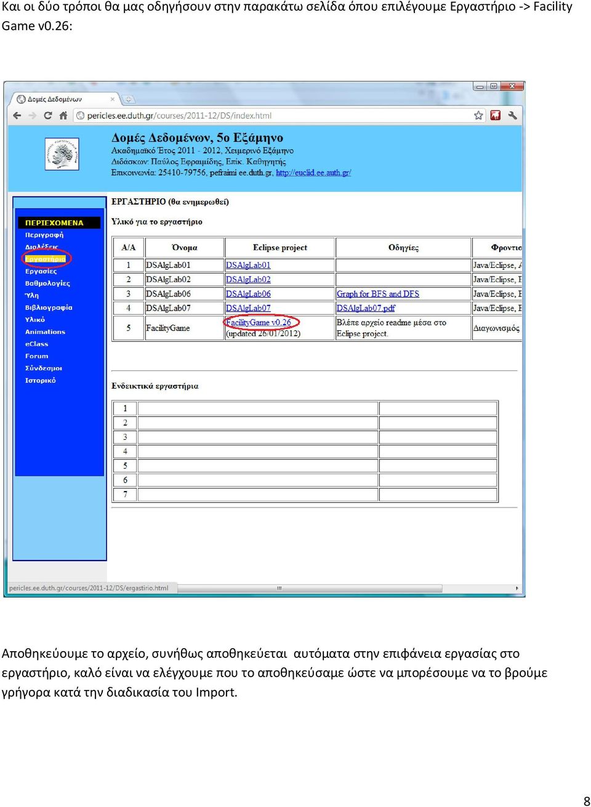This screenshot has width=591, height=807.
Task: Go forward in browser history
Action: [x=33, y=115]
